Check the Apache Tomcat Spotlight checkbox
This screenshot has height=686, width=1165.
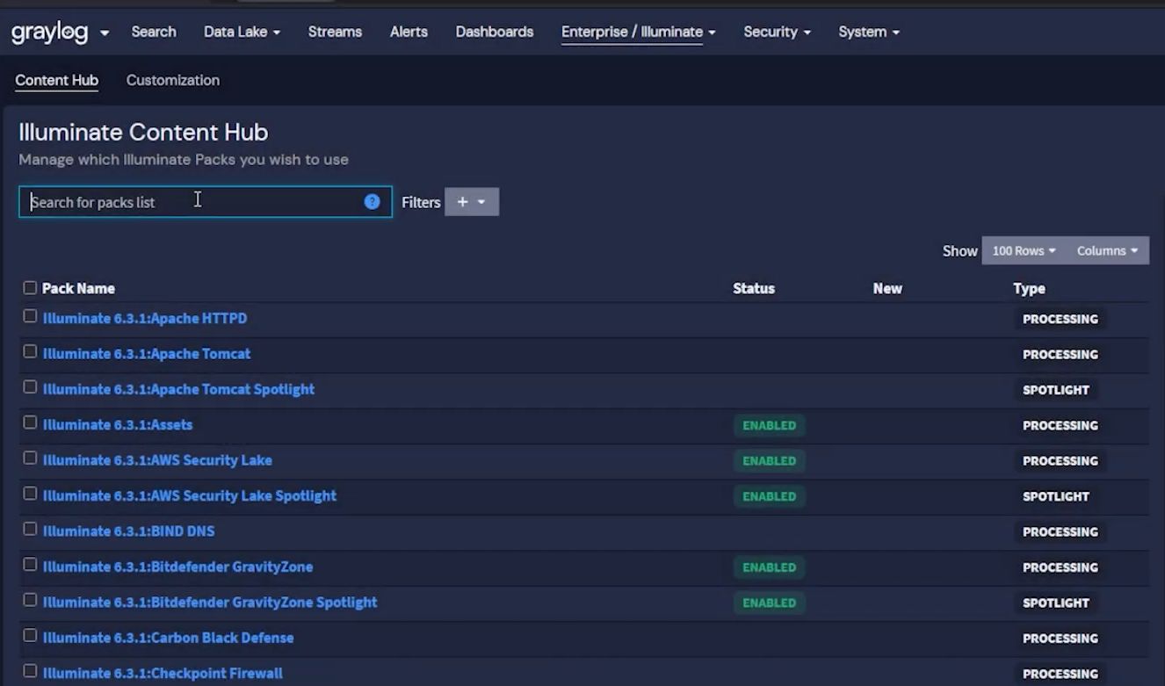[x=30, y=387]
